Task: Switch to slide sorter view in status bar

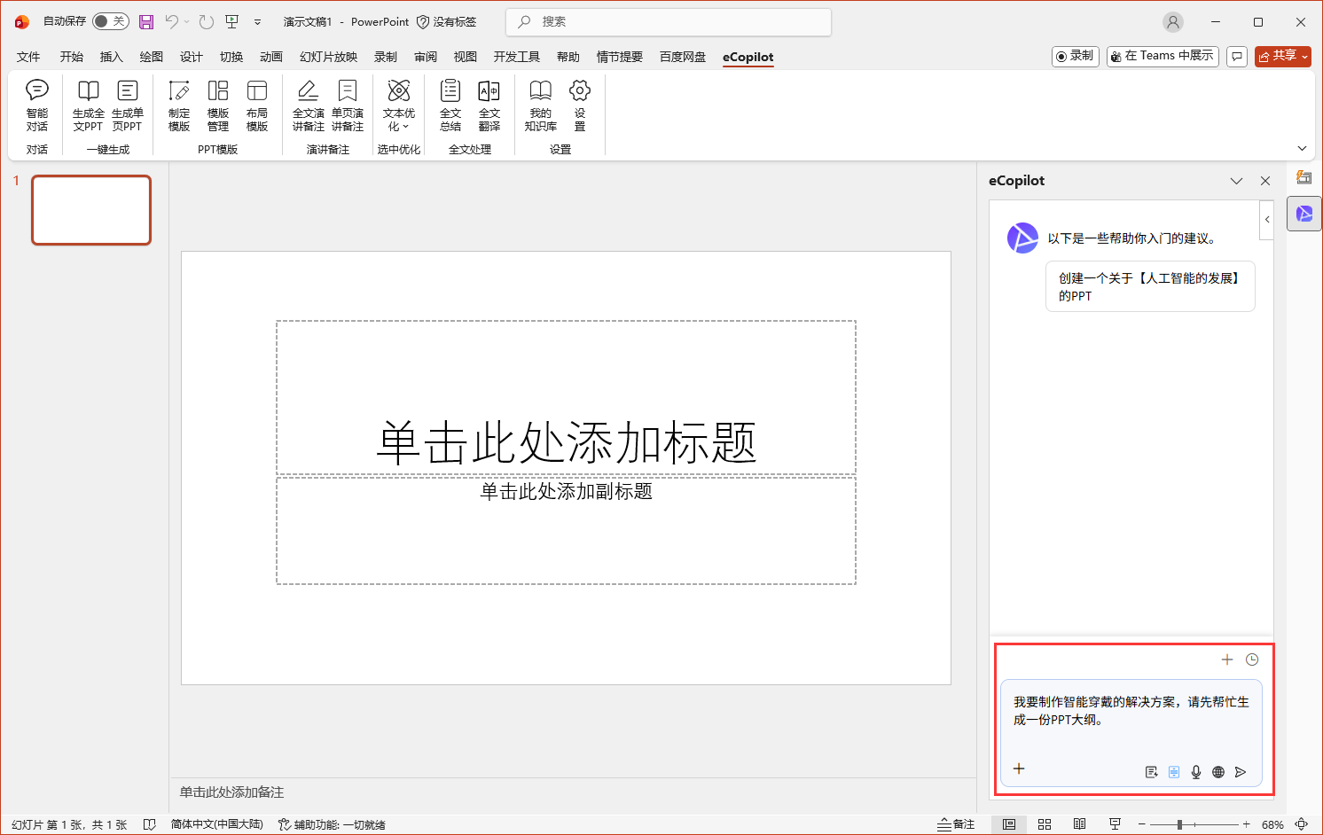Action: click(1045, 824)
